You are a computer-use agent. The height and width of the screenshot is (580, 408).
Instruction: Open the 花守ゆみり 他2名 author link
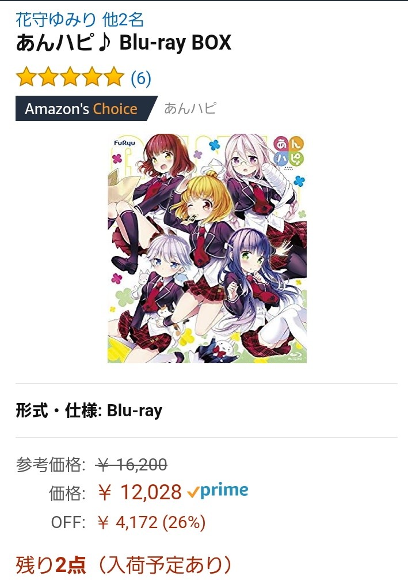[79, 20]
